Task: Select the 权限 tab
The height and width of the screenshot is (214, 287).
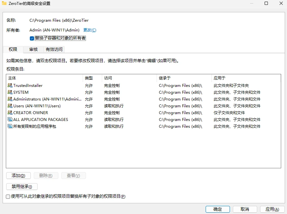Action: [x=13, y=50]
